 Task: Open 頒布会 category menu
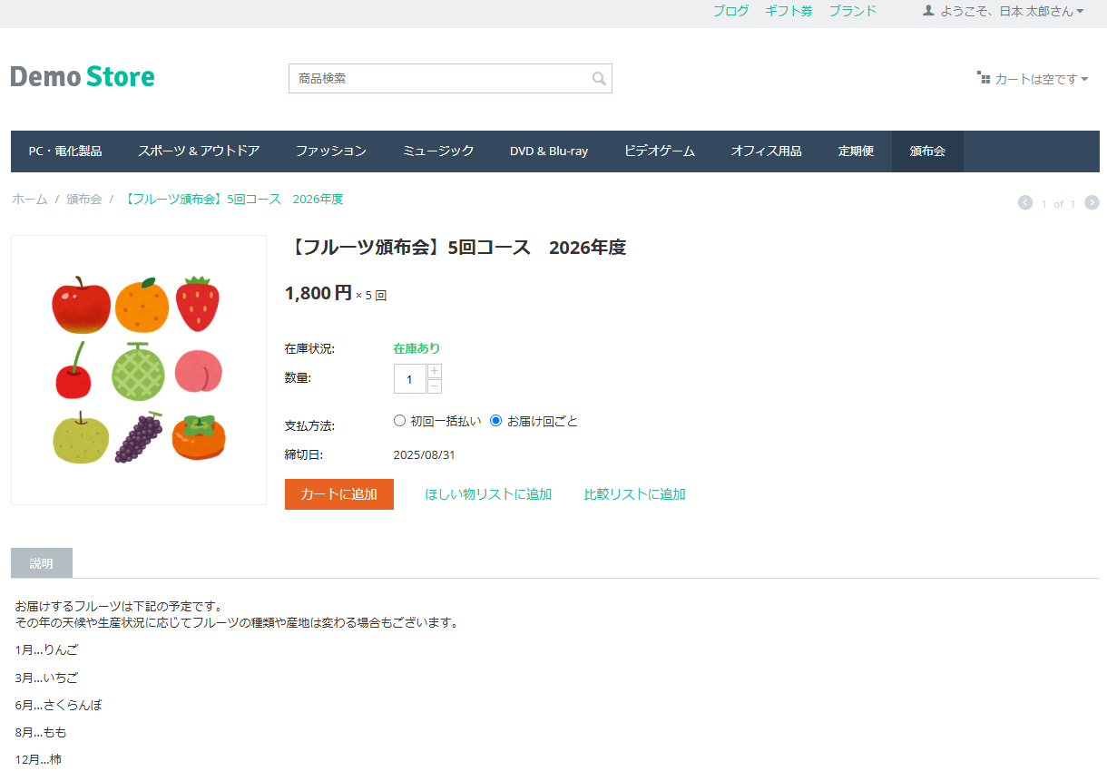(x=927, y=151)
